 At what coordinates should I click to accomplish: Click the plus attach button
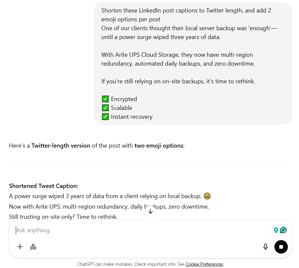tap(20, 247)
